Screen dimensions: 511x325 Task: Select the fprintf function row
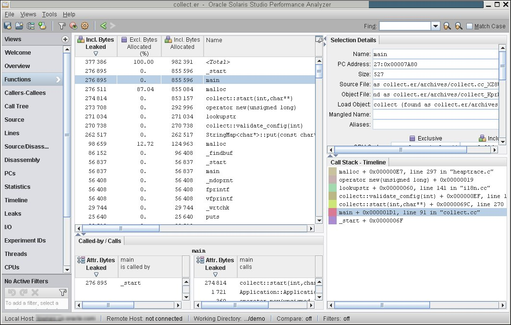[x=195, y=189]
